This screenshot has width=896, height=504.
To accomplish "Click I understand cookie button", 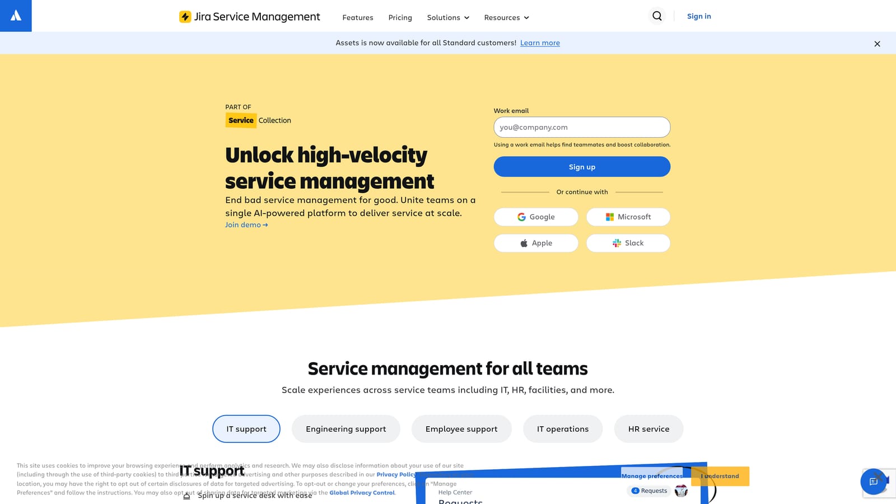I will coord(720,476).
